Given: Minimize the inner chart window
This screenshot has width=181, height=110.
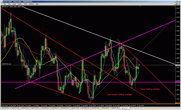Looking at the screenshot, I should pyautogui.click(x=175, y=4).
